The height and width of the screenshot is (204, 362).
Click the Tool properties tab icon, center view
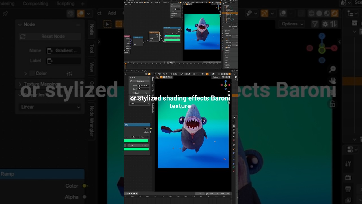tap(234, 121)
